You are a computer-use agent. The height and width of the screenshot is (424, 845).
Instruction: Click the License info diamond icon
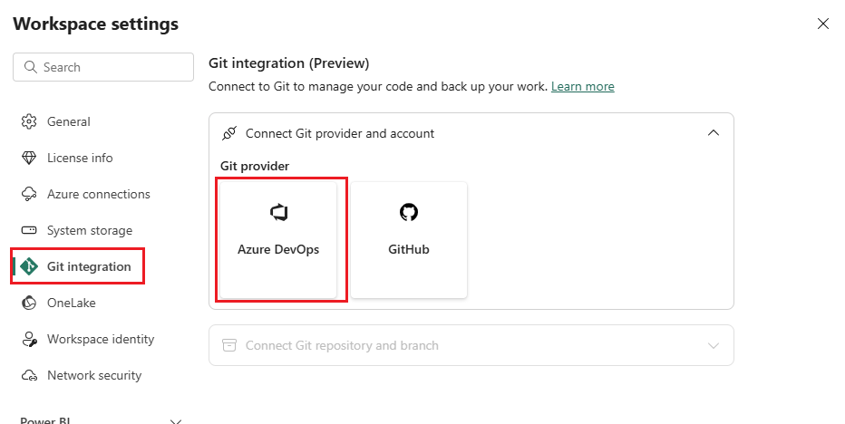tap(29, 158)
